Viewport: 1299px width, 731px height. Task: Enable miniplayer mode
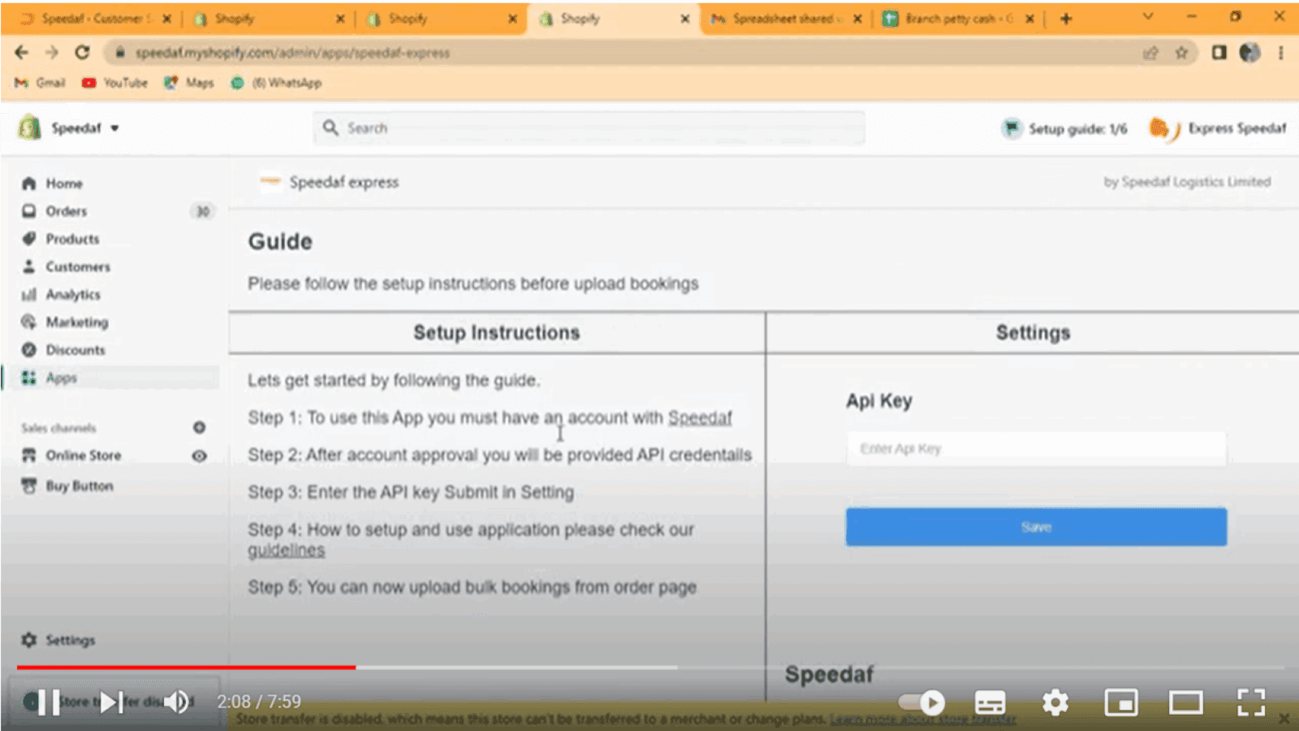click(1121, 702)
